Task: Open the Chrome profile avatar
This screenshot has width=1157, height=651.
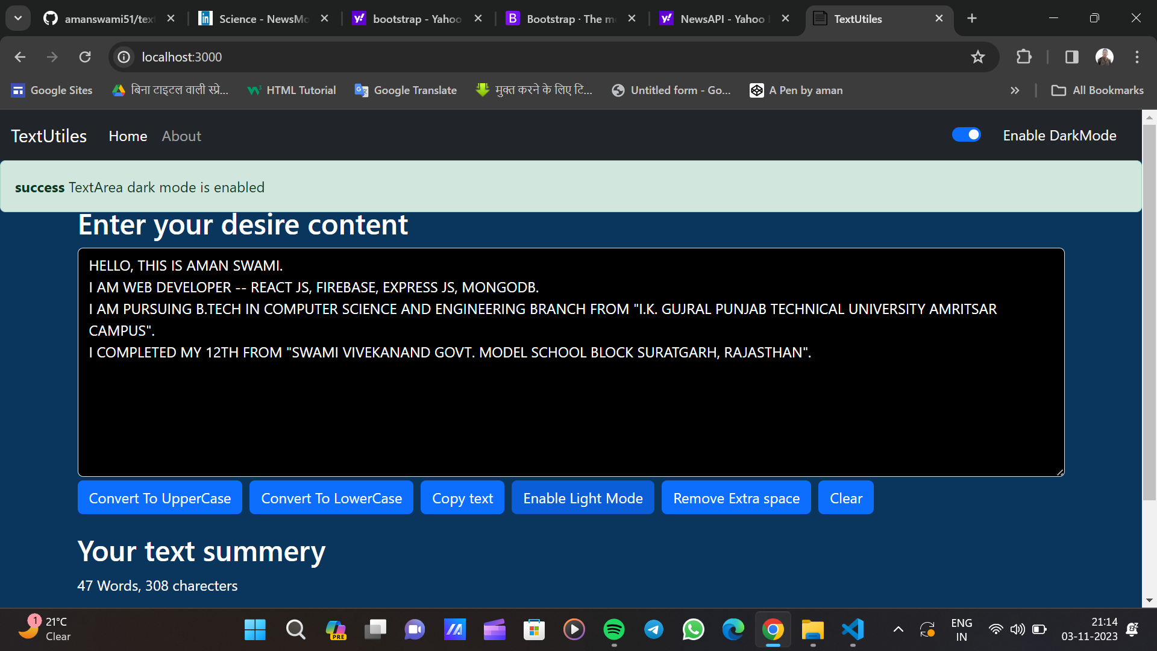Action: pos(1104,57)
